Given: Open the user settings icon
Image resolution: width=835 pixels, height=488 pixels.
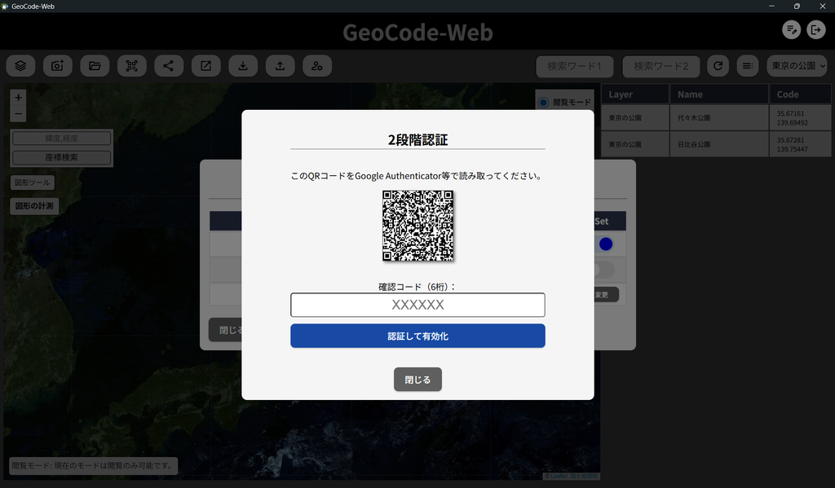Looking at the screenshot, I should point(317,66).
